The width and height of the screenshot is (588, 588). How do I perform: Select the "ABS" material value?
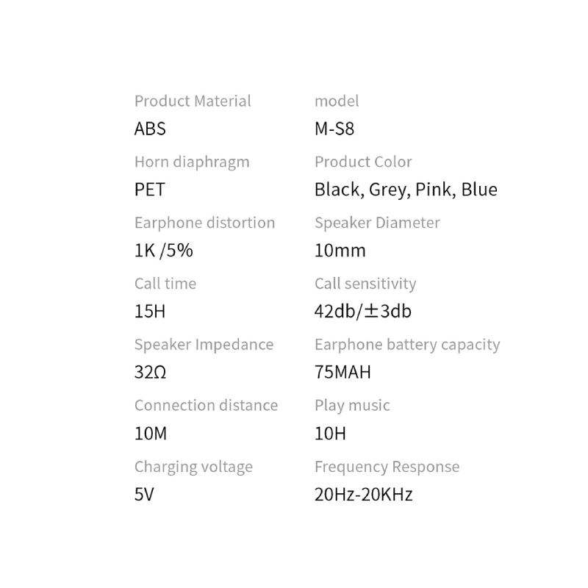point(150,129)
